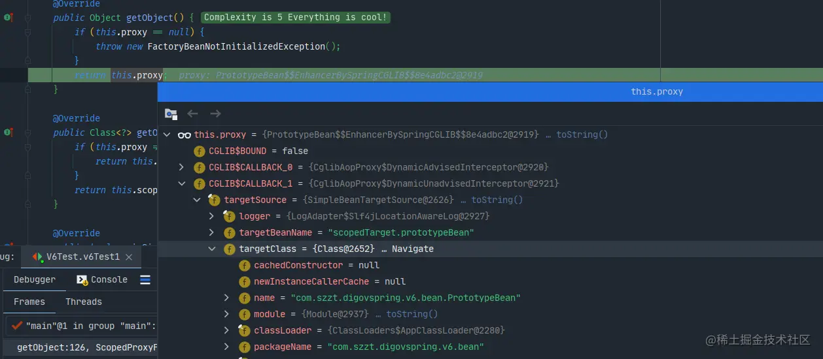Close the V6Test.v6Test1 debug tab
The width and height of the screenshot is (823, 359).
tap(130, 257)
